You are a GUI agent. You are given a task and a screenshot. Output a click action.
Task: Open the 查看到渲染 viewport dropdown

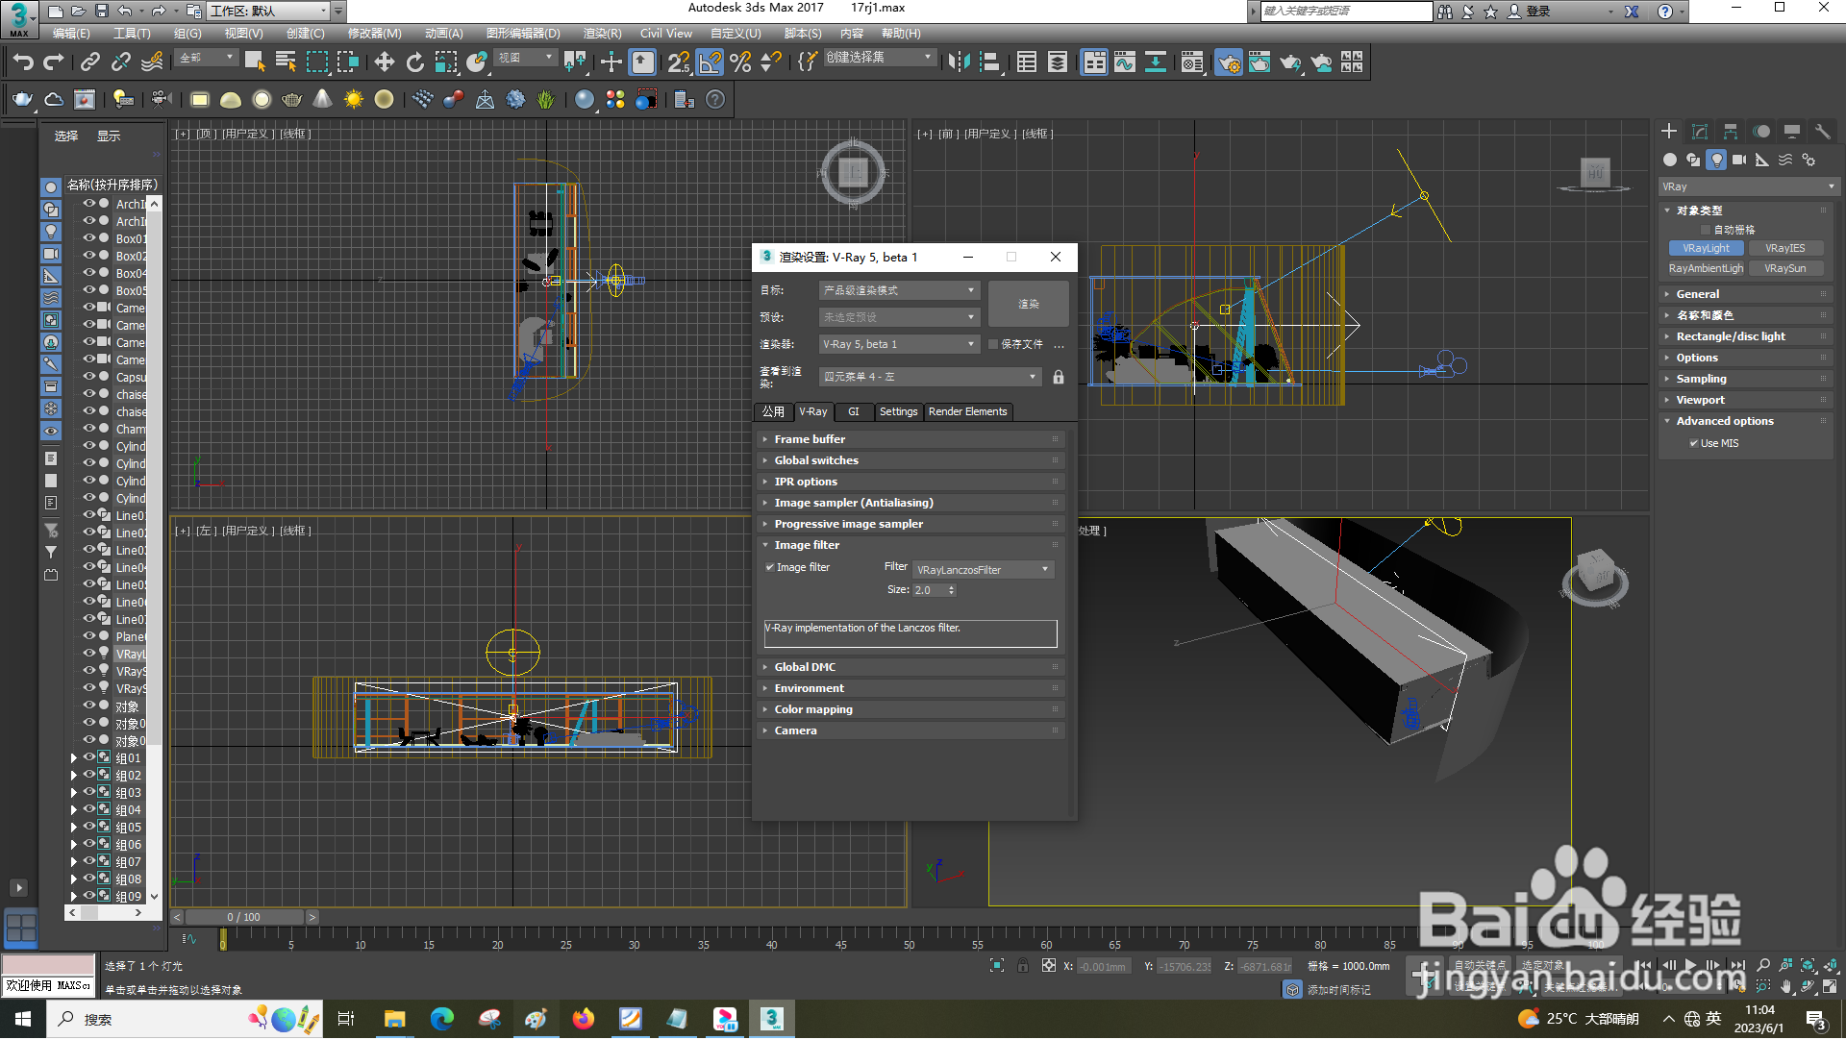coord(931,377)
